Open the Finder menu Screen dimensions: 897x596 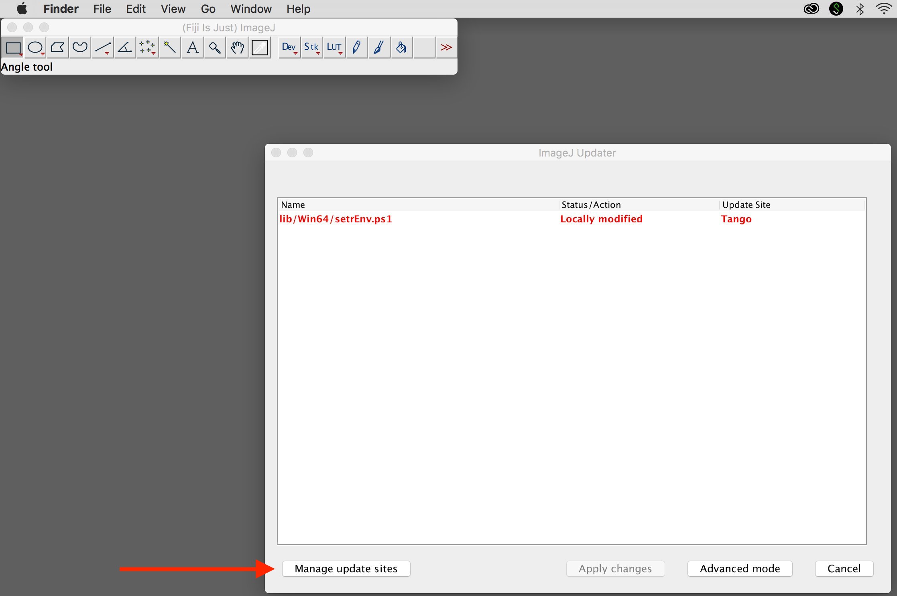(61, 9)
